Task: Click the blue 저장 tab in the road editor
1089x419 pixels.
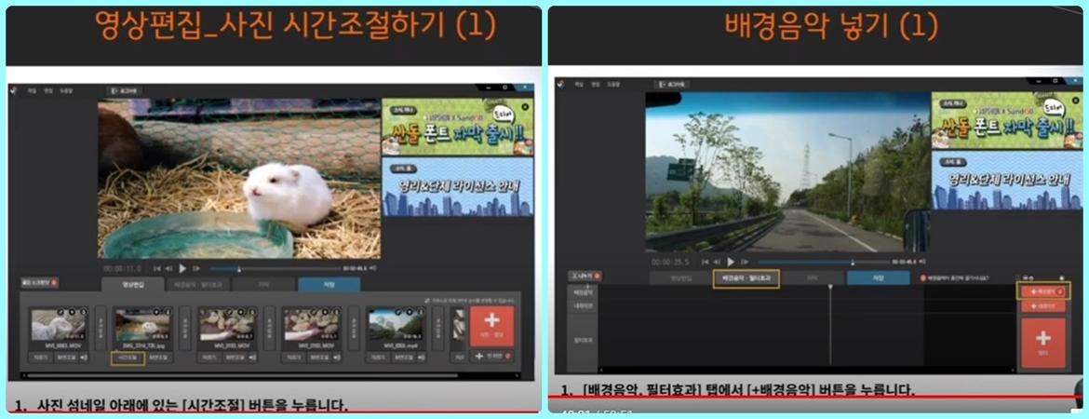Action: tap(878, 277)
